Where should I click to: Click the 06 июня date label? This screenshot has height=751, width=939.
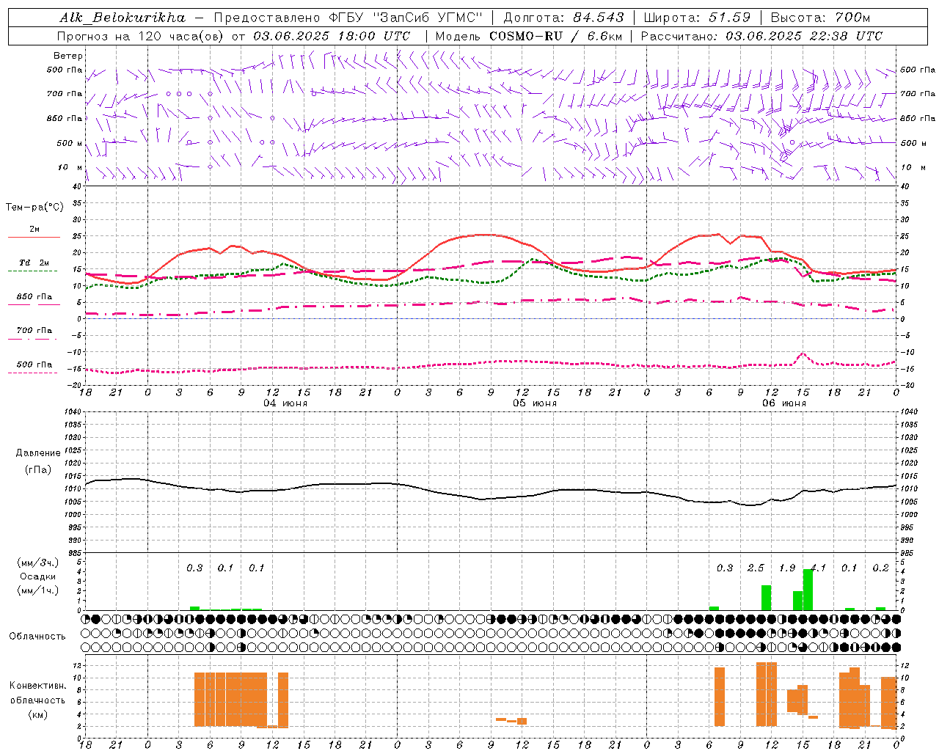click(784, 403)
